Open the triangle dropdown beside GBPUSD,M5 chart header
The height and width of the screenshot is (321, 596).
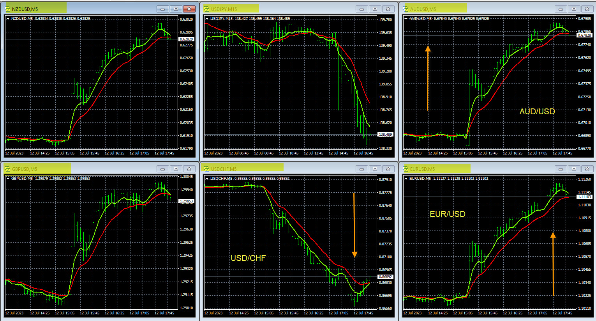(8, 179)
